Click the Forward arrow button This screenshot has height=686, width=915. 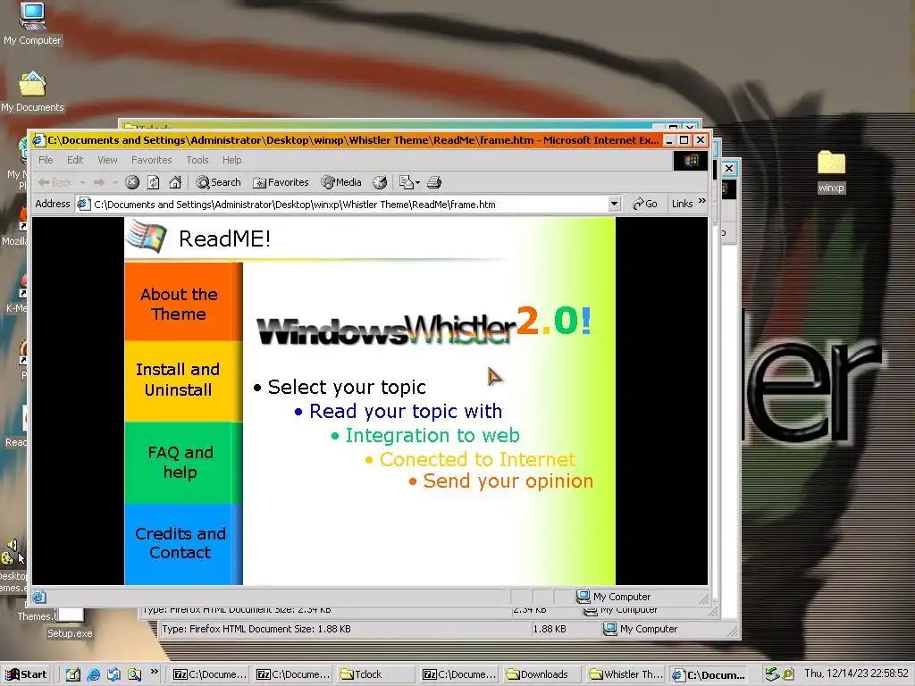pyautogui.click(x=99, y=182)
